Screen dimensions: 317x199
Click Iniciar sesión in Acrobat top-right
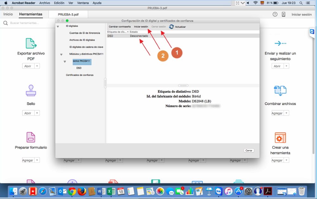(301, 14)
